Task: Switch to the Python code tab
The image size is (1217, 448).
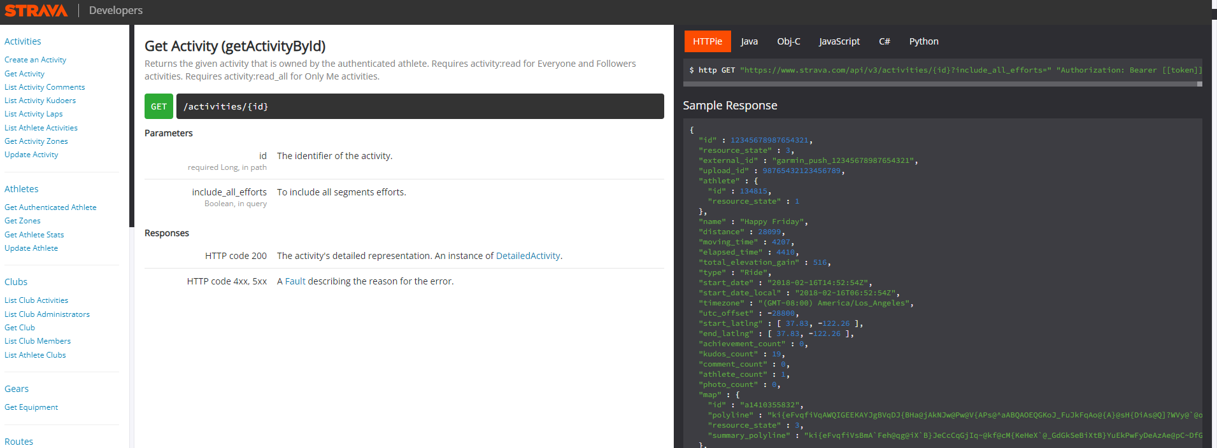Action: [x=923, y=41]
